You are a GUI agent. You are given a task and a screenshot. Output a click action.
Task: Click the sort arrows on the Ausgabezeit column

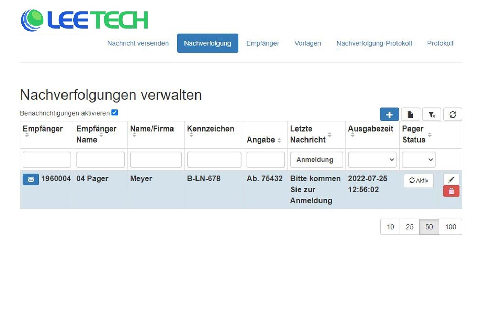[x=353, y=134]
